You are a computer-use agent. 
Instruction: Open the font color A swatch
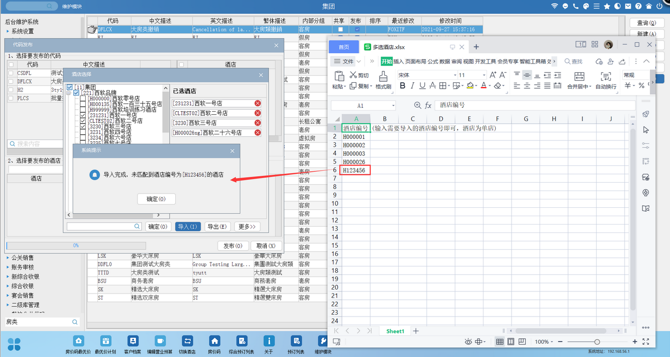coord(483,86)
